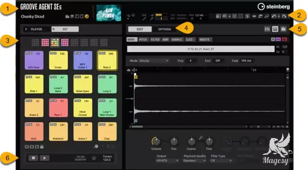Trigger the Crash pad C#2
The image size is (307, 170).
click(58, 60)
